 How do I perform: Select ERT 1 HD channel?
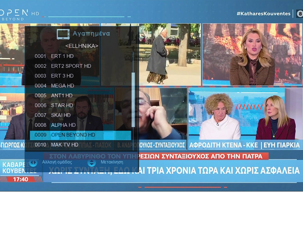62,56
